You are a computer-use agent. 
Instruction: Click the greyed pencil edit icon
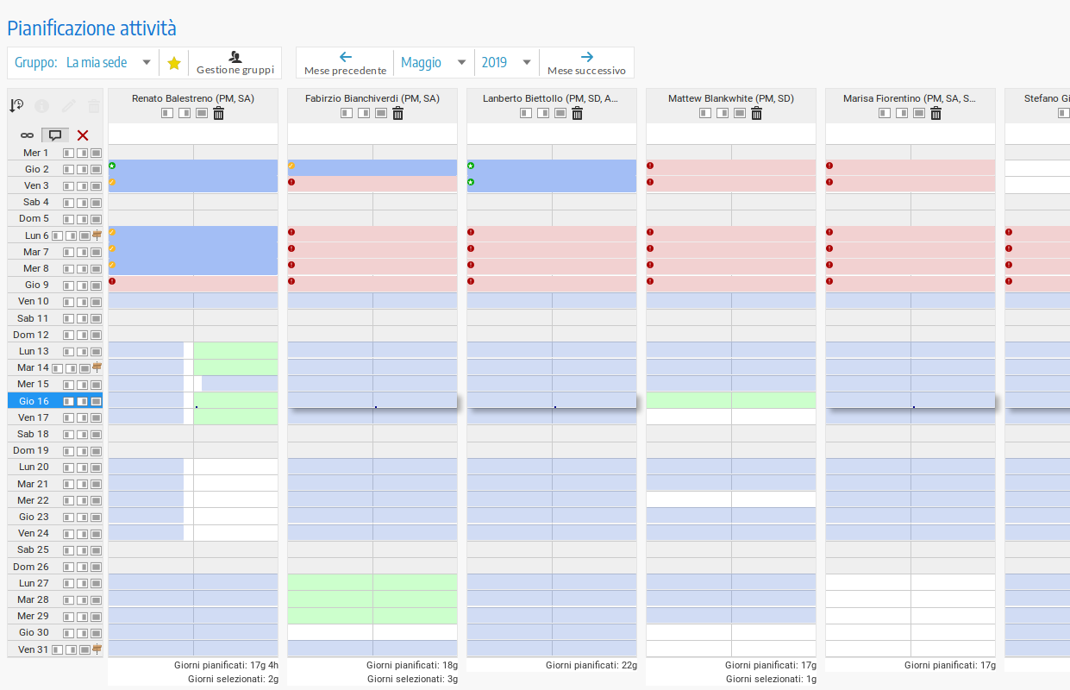point(68,106)
